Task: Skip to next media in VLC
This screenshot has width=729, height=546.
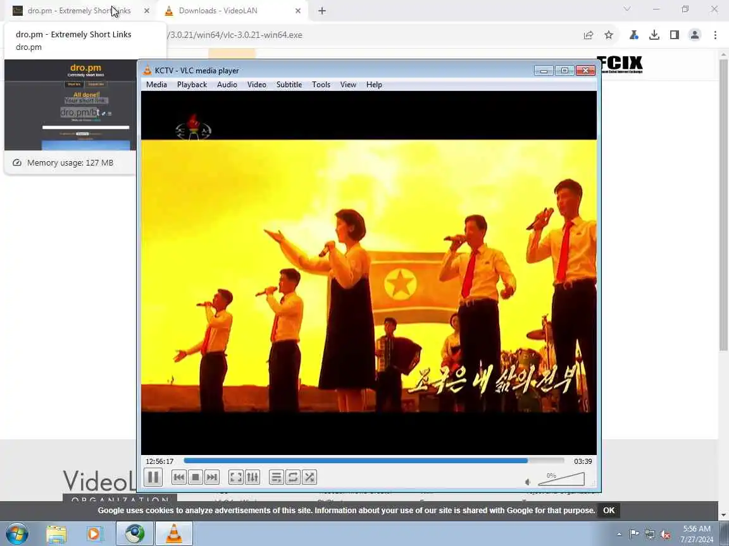Action: point(212,477)
